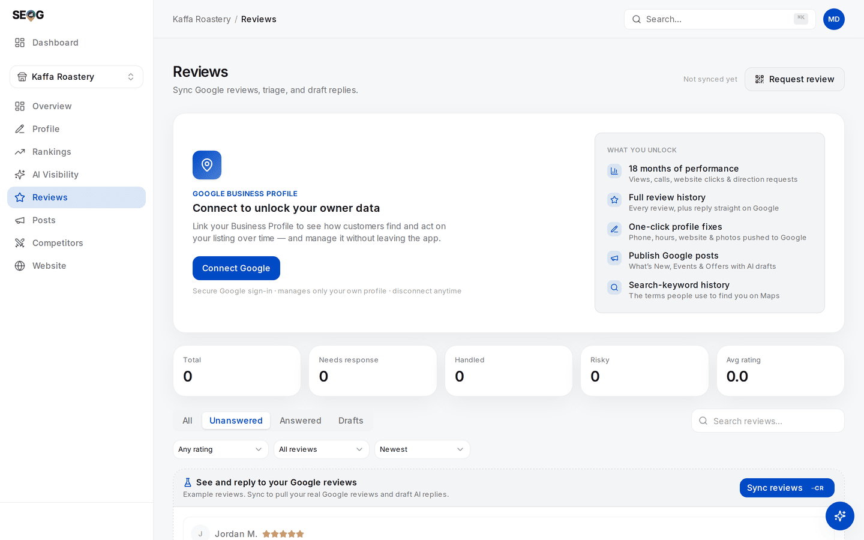
Task: Switch to the Answered tab
Action: (301, 421)
